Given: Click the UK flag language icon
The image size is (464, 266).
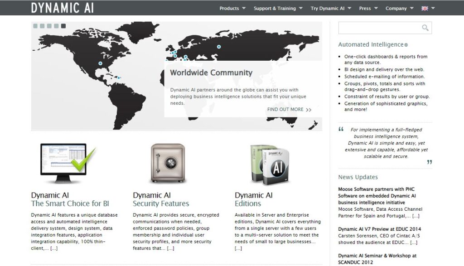Looking at the screenshot, I should [x=425, y=8].
